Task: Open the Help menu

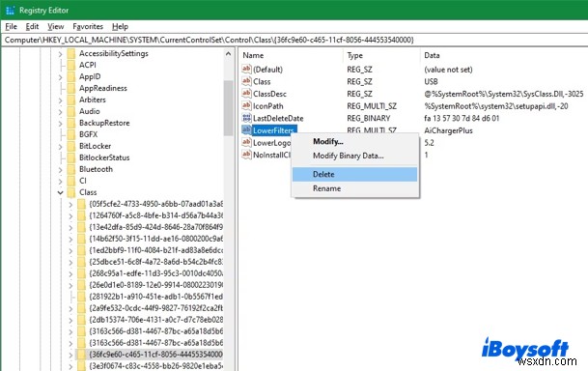Action: pyautogui.click(x=120, y=27)
